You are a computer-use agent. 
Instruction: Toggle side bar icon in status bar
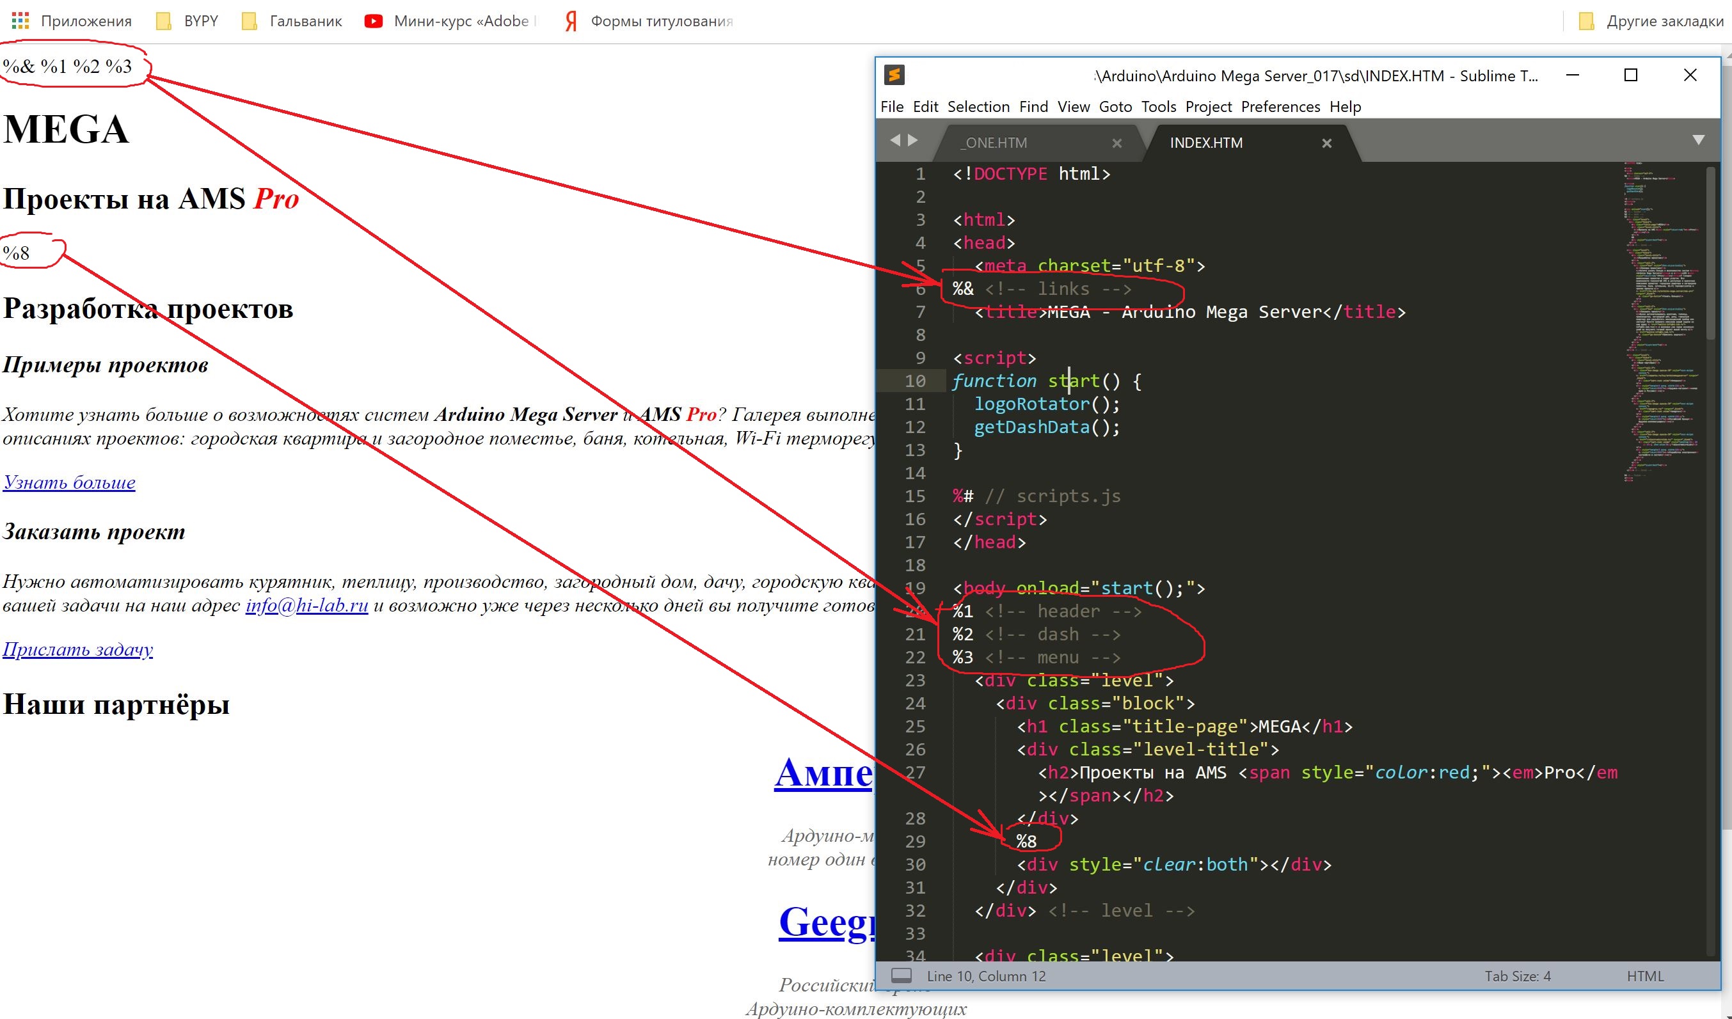point(901,976)
